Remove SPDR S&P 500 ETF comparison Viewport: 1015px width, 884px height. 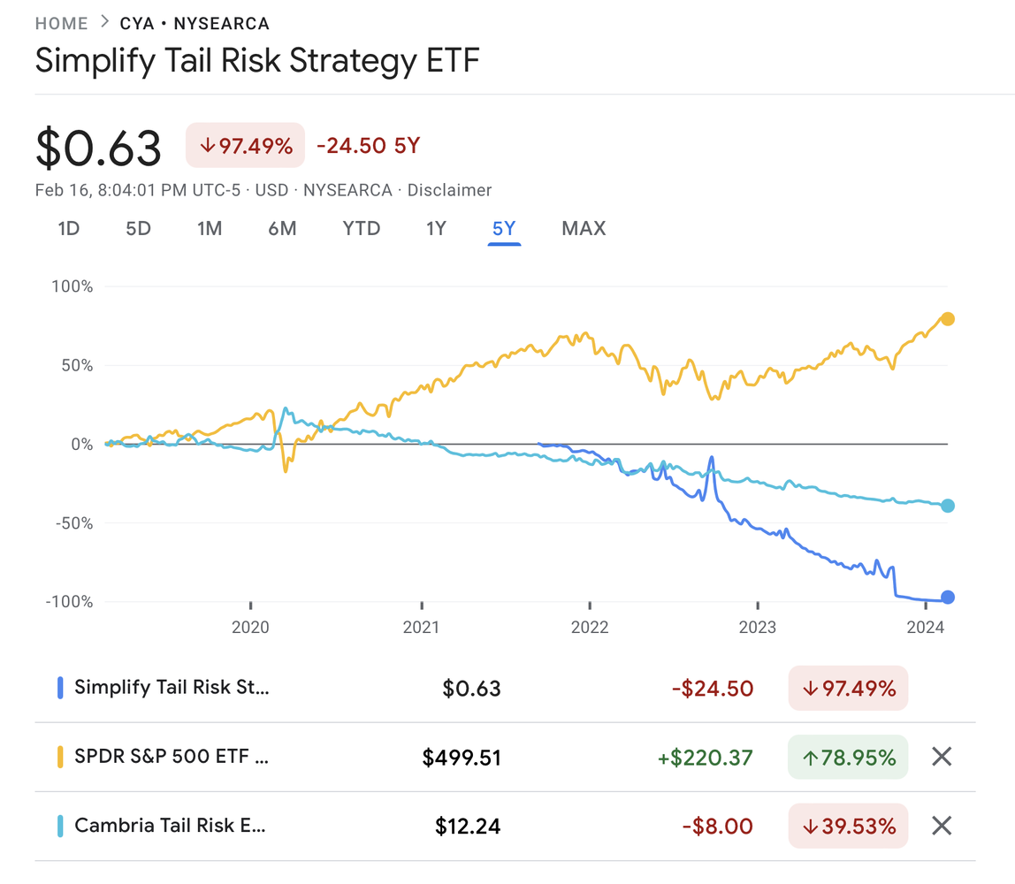tap(942, 757)
